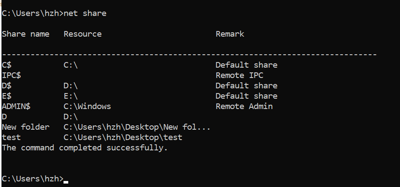
Task: Click "The command completed successfully." message
Action: point(85,148)
